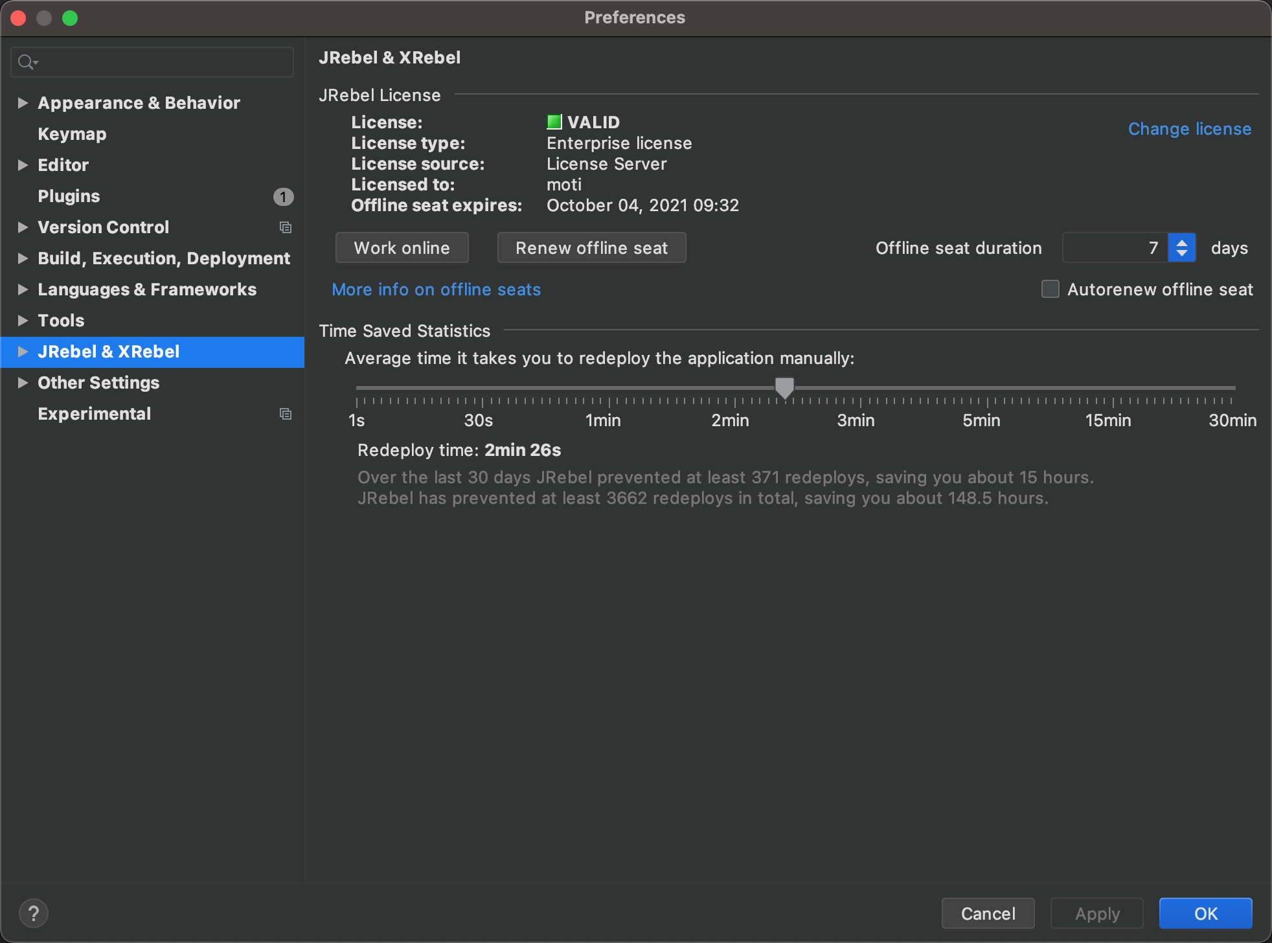Expand the Editor settings arrow
The height and width of the screenshot is (943, 1272).
pyautogui.click(x=23, y=165)
